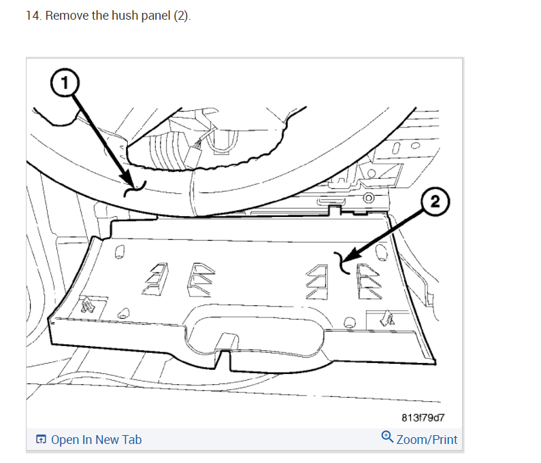
Task: Click the left retainer clip on hush panel
Action: click(88, 305)
